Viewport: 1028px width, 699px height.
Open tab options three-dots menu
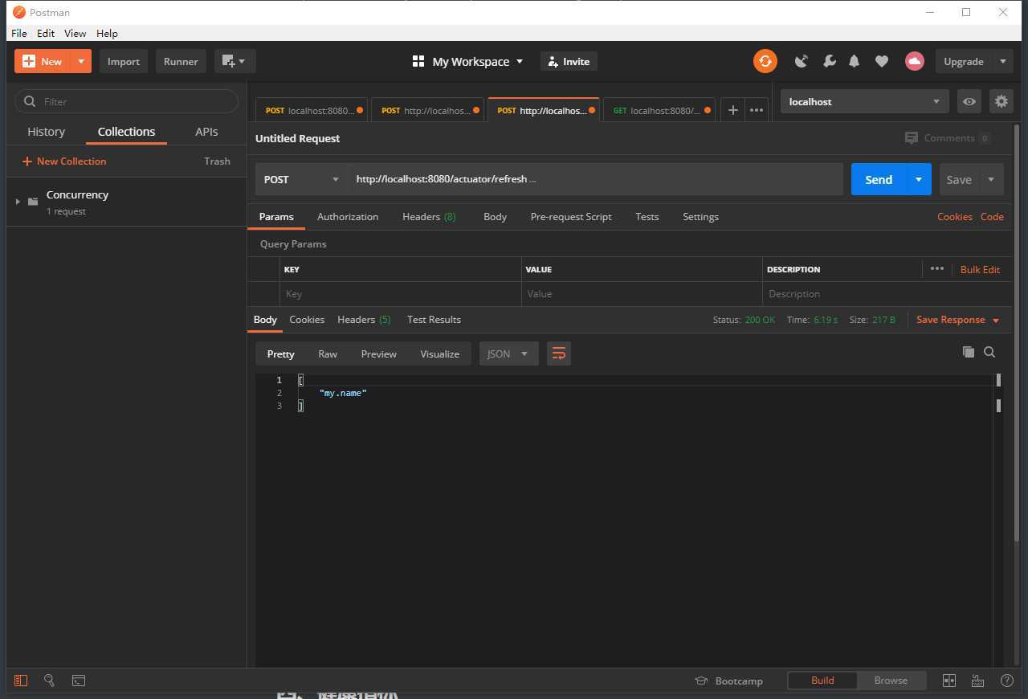[757, 110]
